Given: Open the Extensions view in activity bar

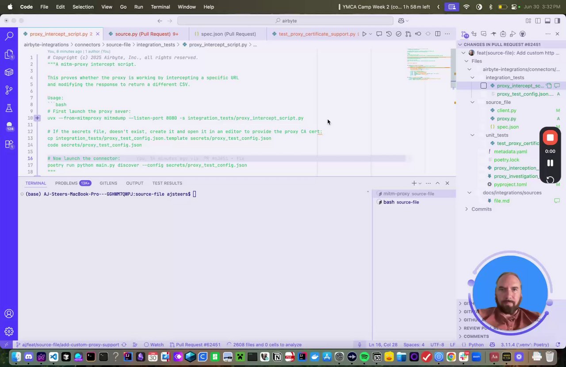Looking at the screenshot, I should click(9, 144).
